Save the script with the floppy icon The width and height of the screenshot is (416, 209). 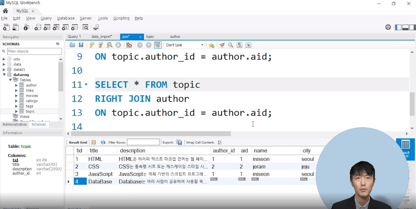pyautogui.click(x=81, y=45)
